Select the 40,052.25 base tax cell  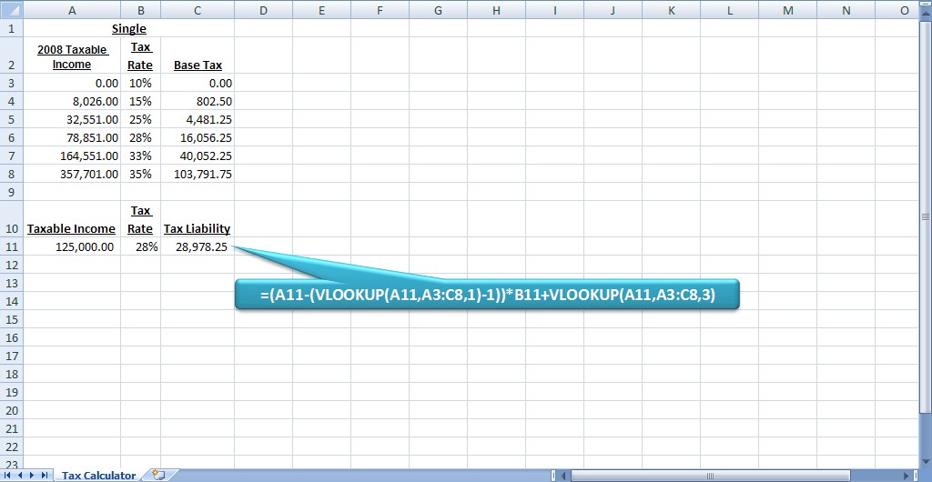pos(198,156)
